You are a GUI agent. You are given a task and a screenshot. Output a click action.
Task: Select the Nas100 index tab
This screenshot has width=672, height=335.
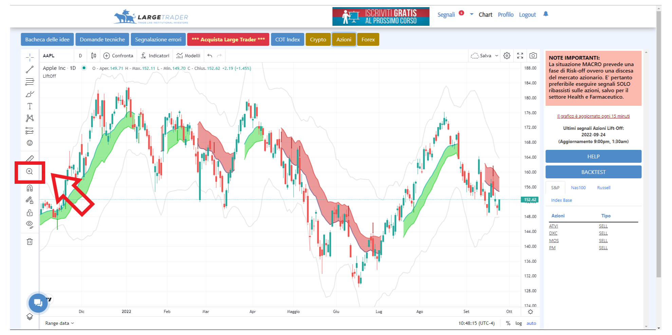click(578, 188)
